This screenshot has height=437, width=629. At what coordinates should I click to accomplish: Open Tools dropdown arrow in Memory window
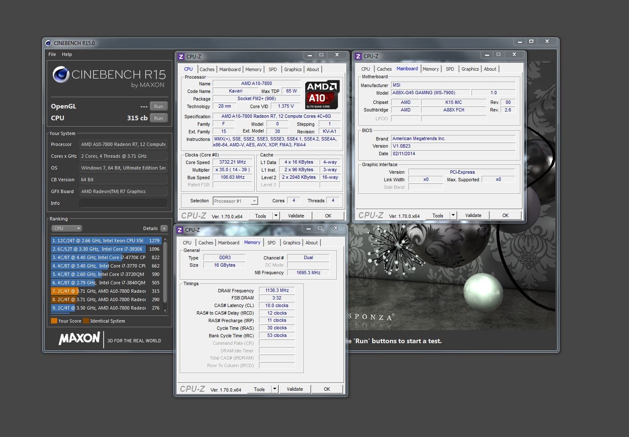275,389
